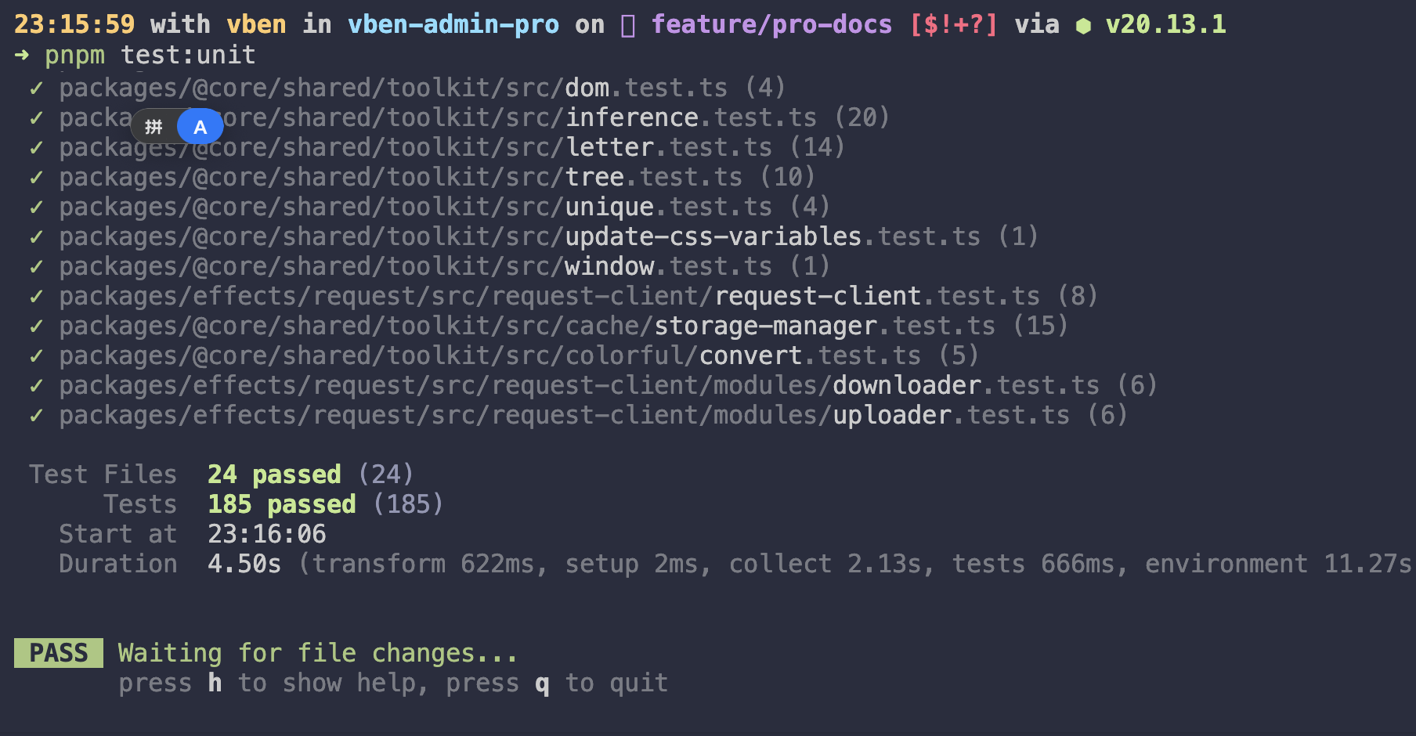The image size is (1416, 736).
Task: Click the '24 passed' test files summary
Action: click(274, 474)
